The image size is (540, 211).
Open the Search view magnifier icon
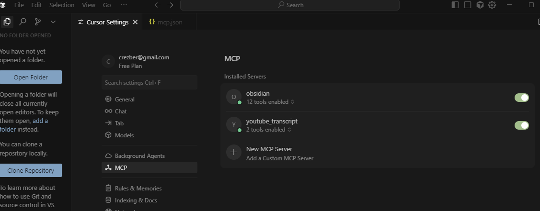(23, 22)
